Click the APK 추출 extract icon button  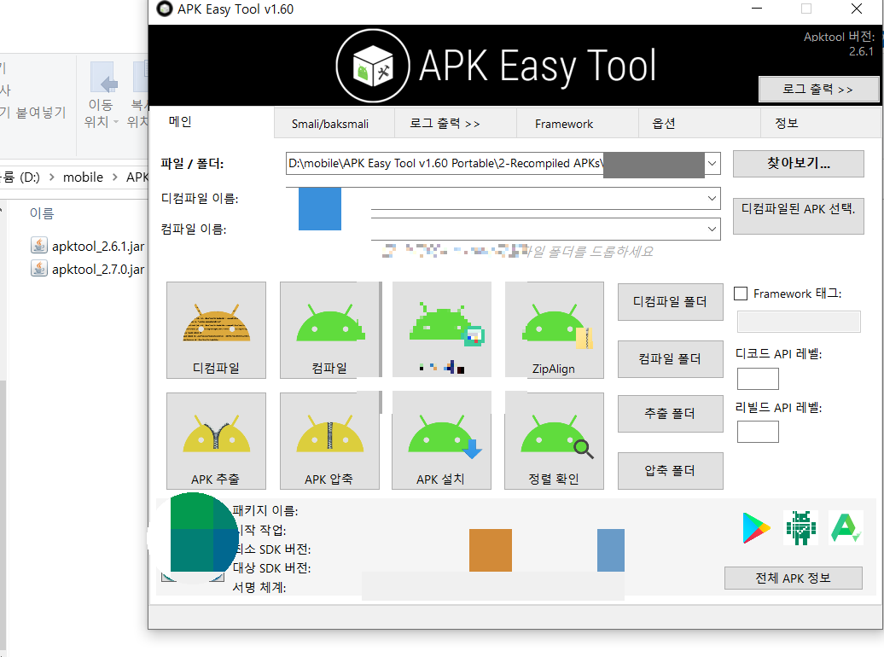click(217, 441)
